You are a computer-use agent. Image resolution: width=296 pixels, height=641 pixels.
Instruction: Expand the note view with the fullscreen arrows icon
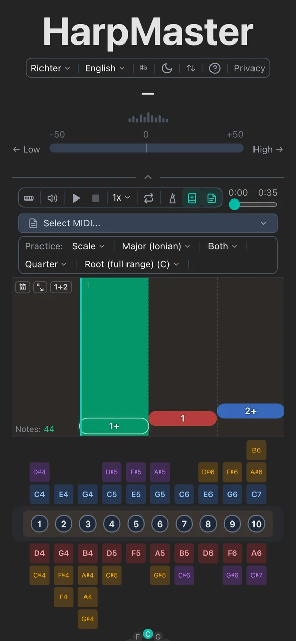pos(39,287)
